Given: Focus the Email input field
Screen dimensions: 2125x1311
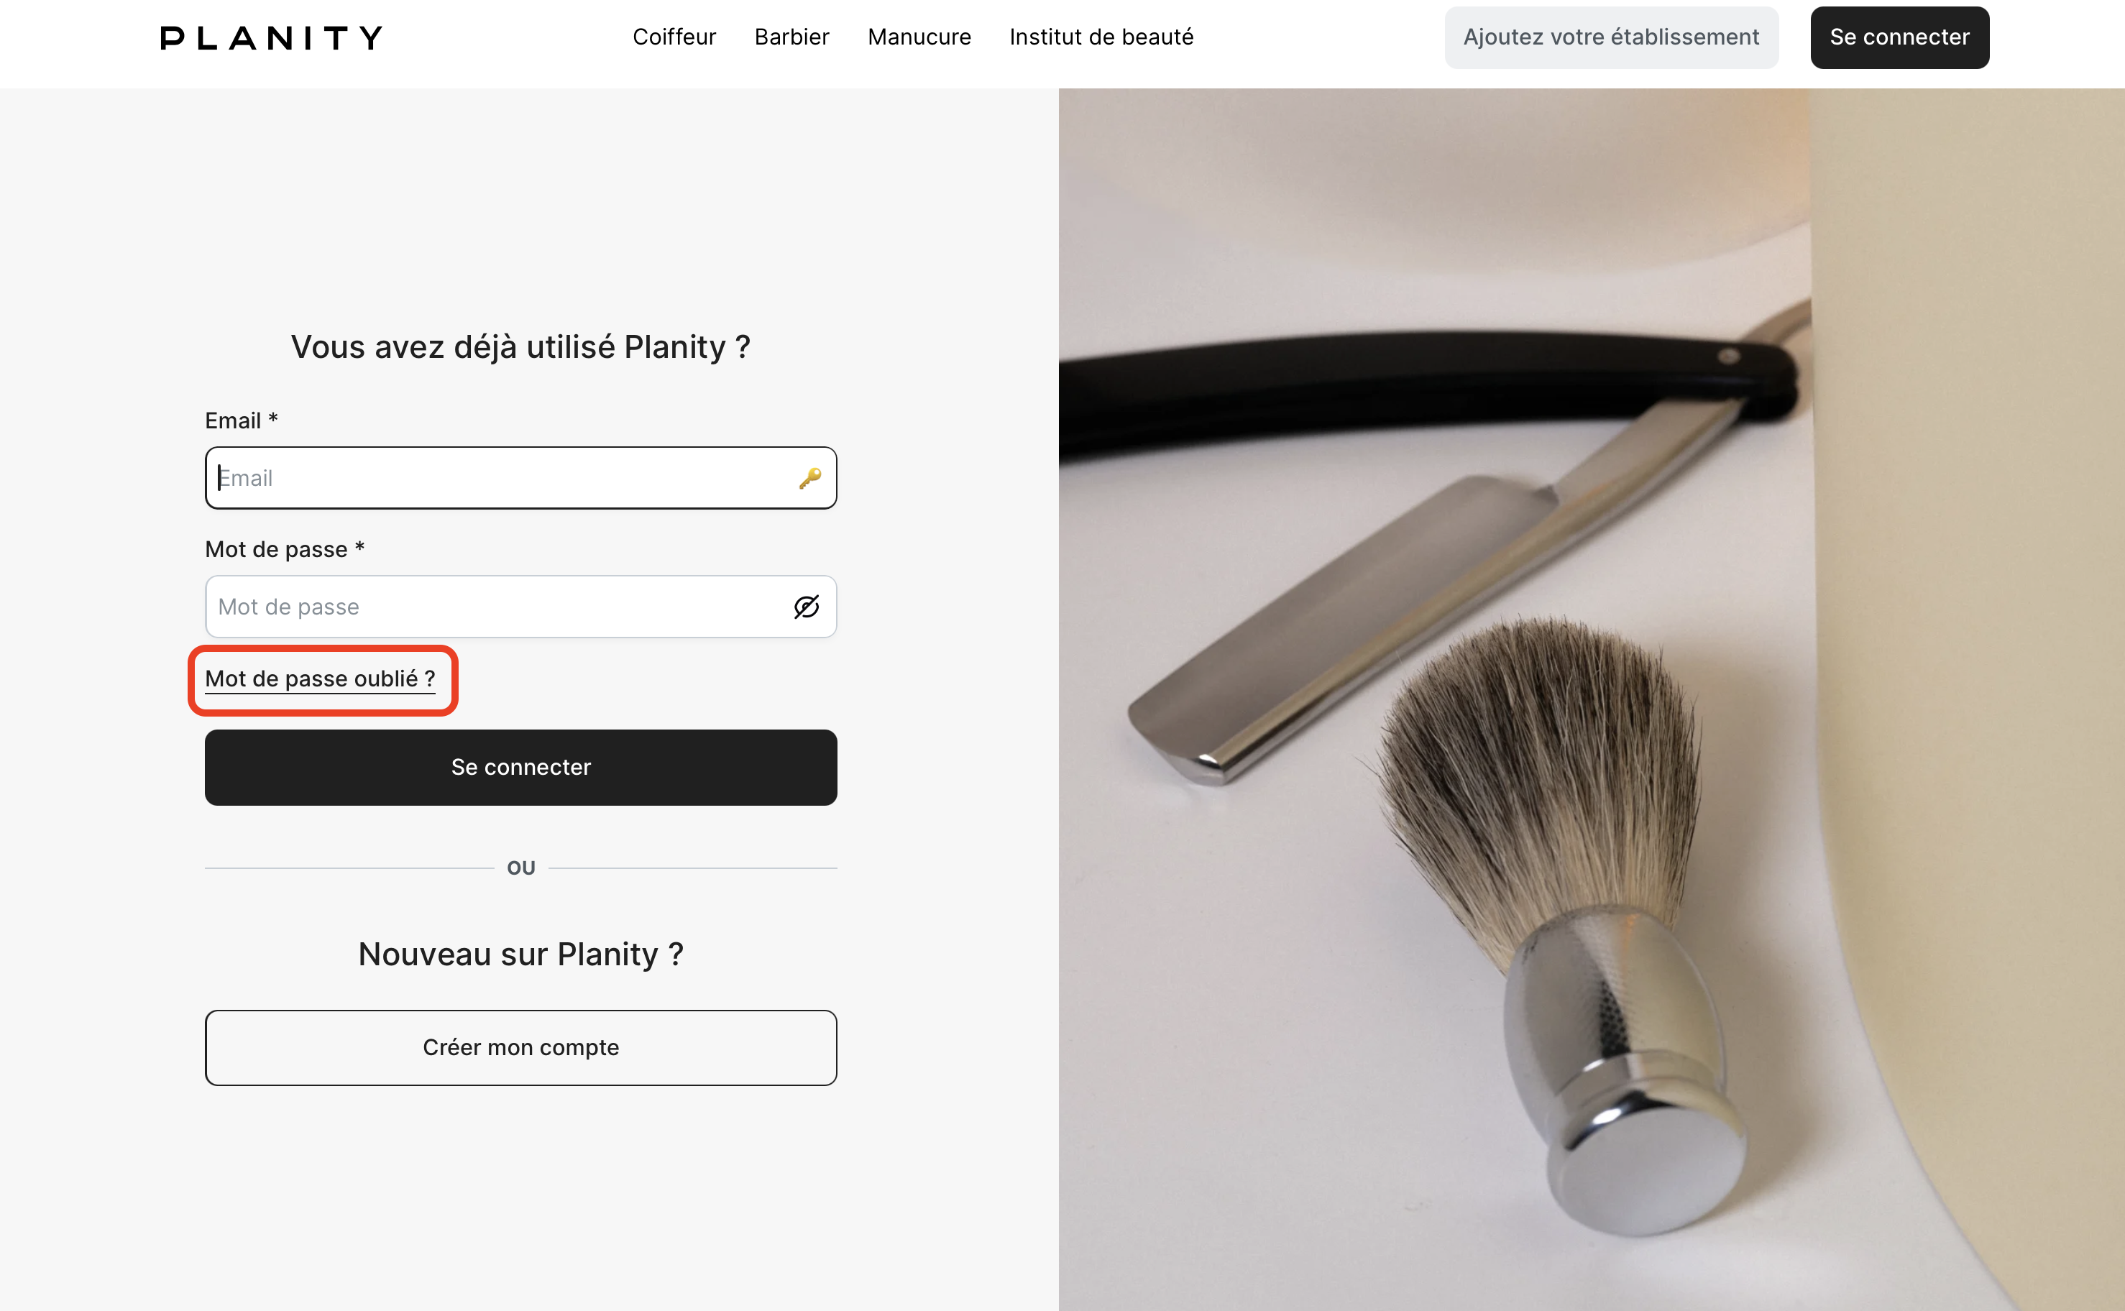Looking at the screenshot, I should point(503,478).
